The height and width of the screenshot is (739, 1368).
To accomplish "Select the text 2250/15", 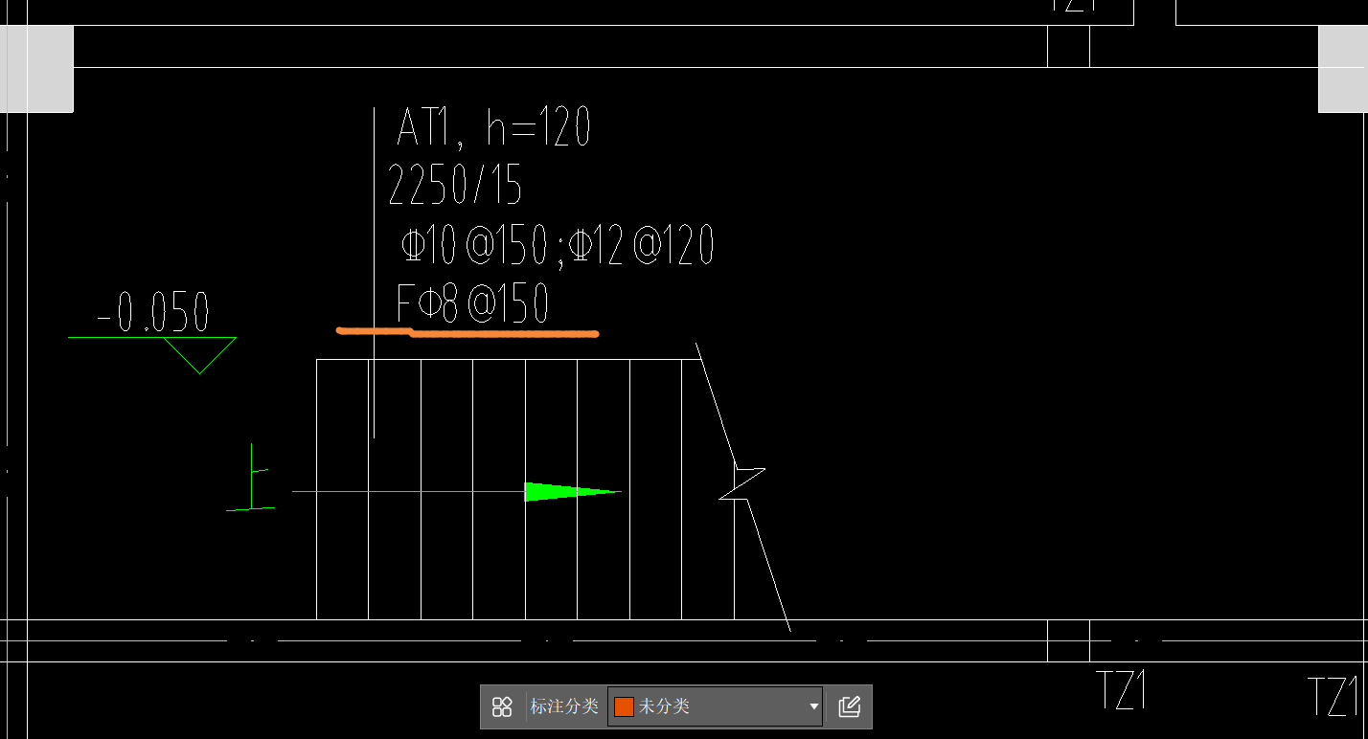I will (455, 186).
